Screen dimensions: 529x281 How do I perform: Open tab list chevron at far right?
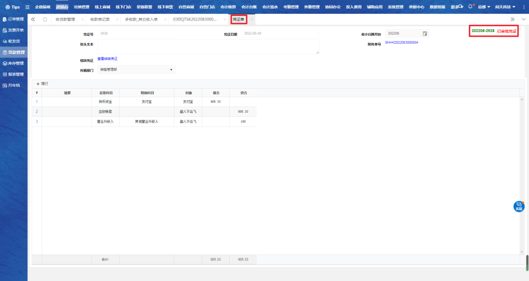point(523,19)
